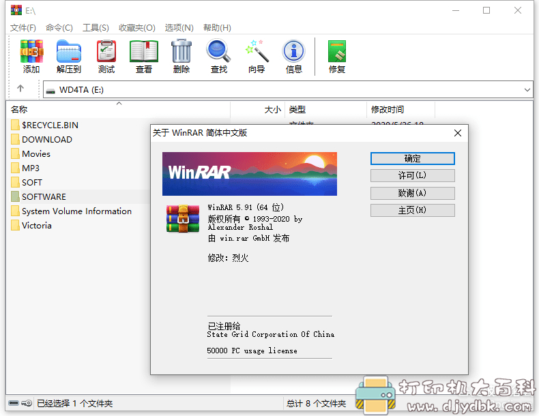
Task: Open the Options (选项) menu
Action: click(x=179, y=27)
